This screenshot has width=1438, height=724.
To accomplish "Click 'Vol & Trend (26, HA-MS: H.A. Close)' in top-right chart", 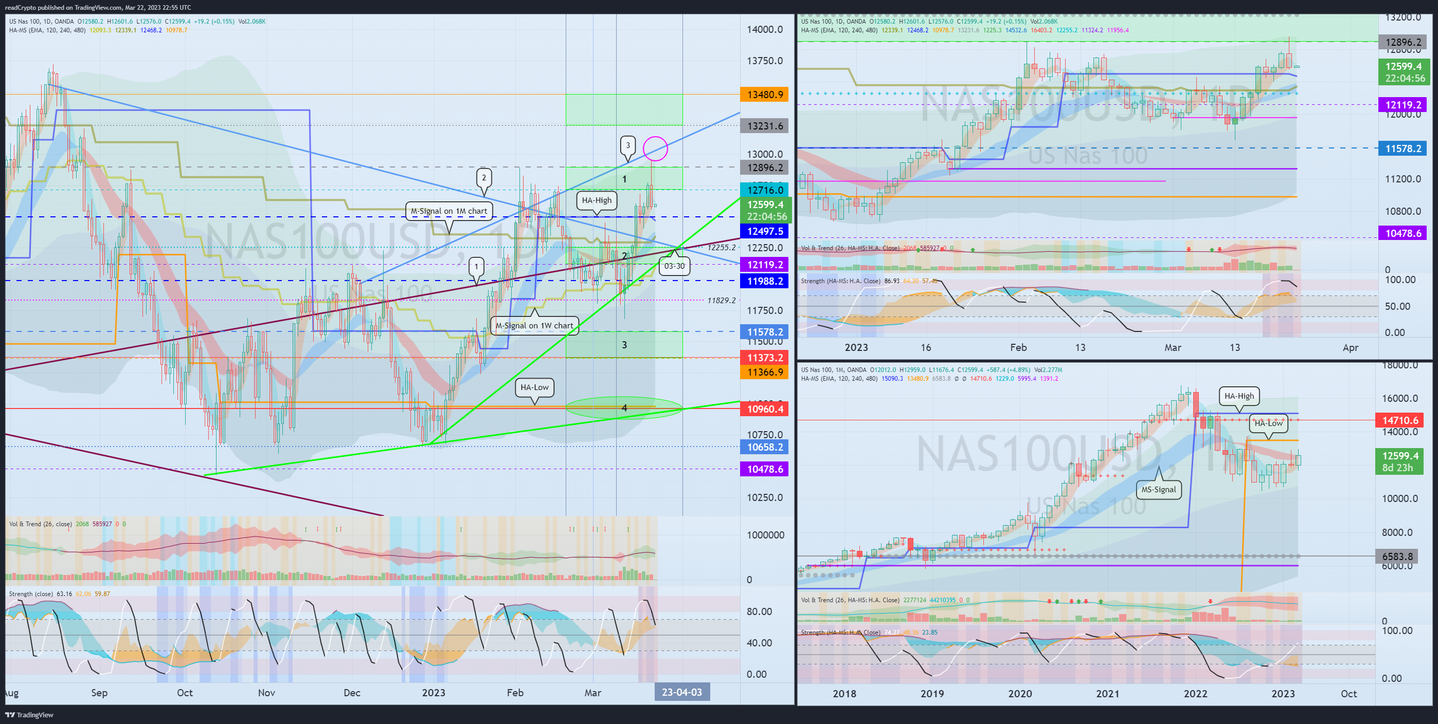I will pyautogui.click(x=850, y=248).
